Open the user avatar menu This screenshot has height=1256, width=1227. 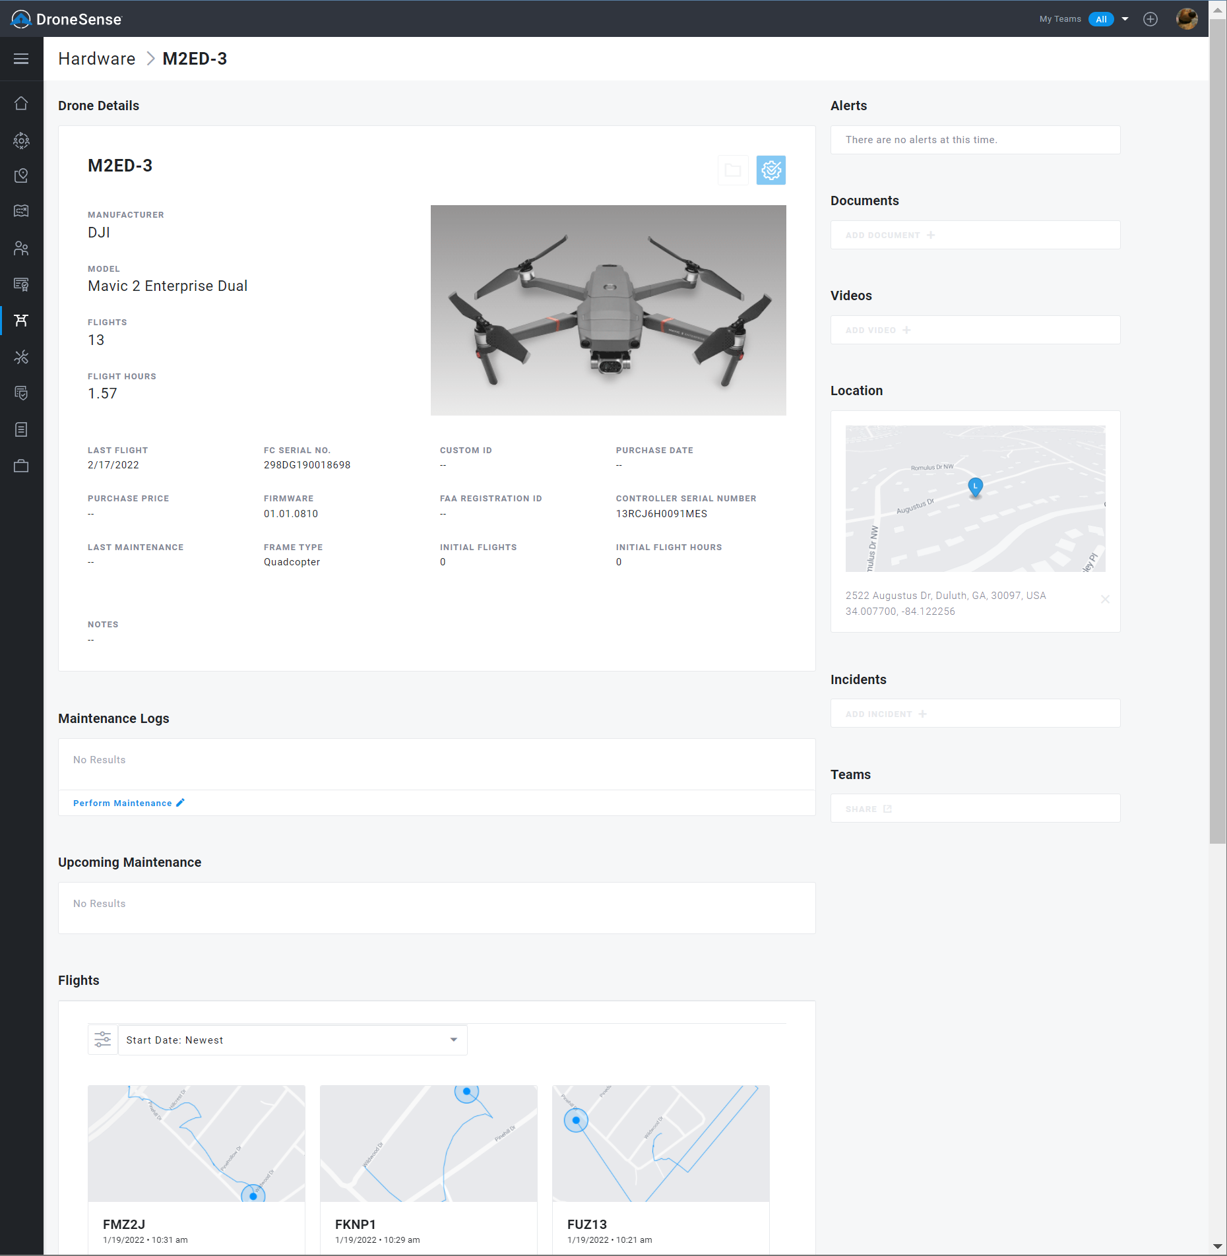[1187, 19]
